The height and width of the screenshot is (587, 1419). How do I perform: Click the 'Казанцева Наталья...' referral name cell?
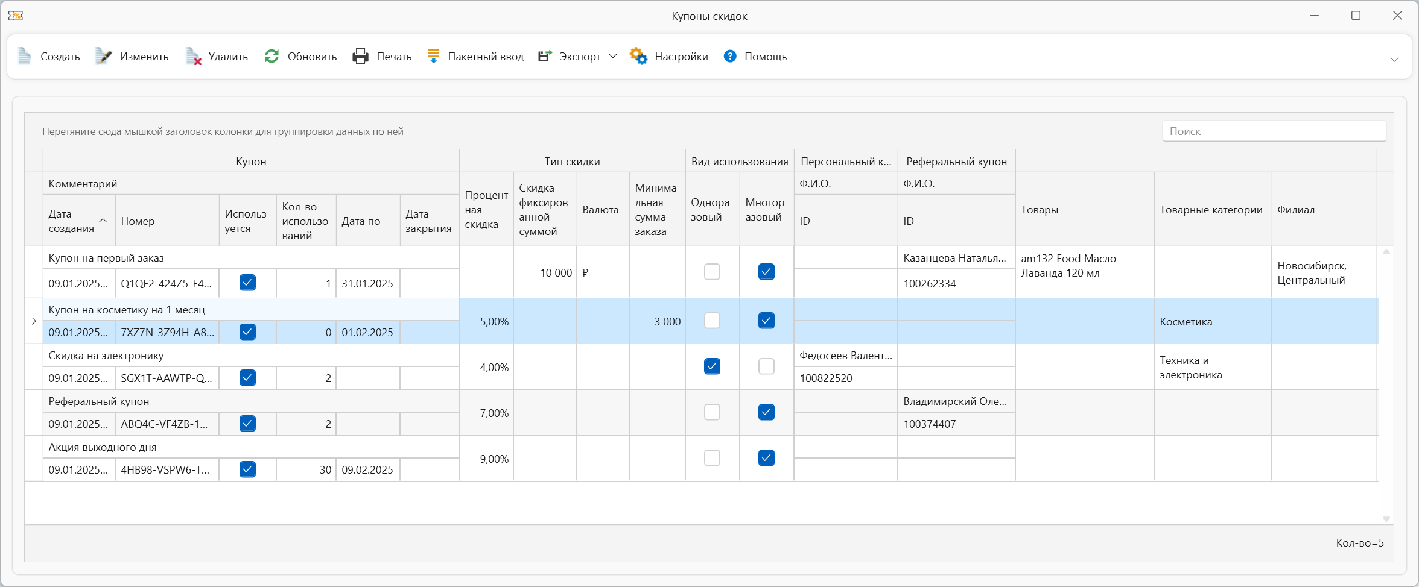pos(956,258)
